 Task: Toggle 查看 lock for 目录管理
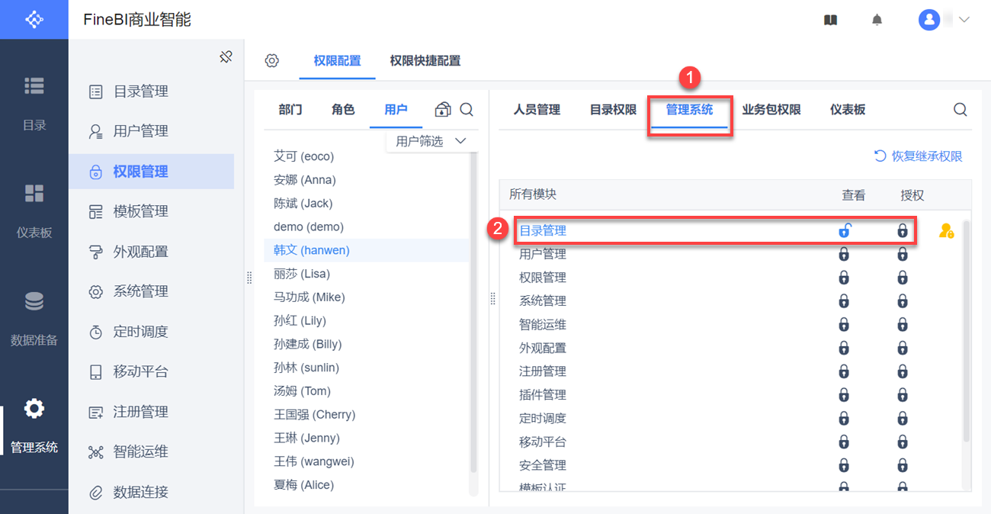coord(844,230)
